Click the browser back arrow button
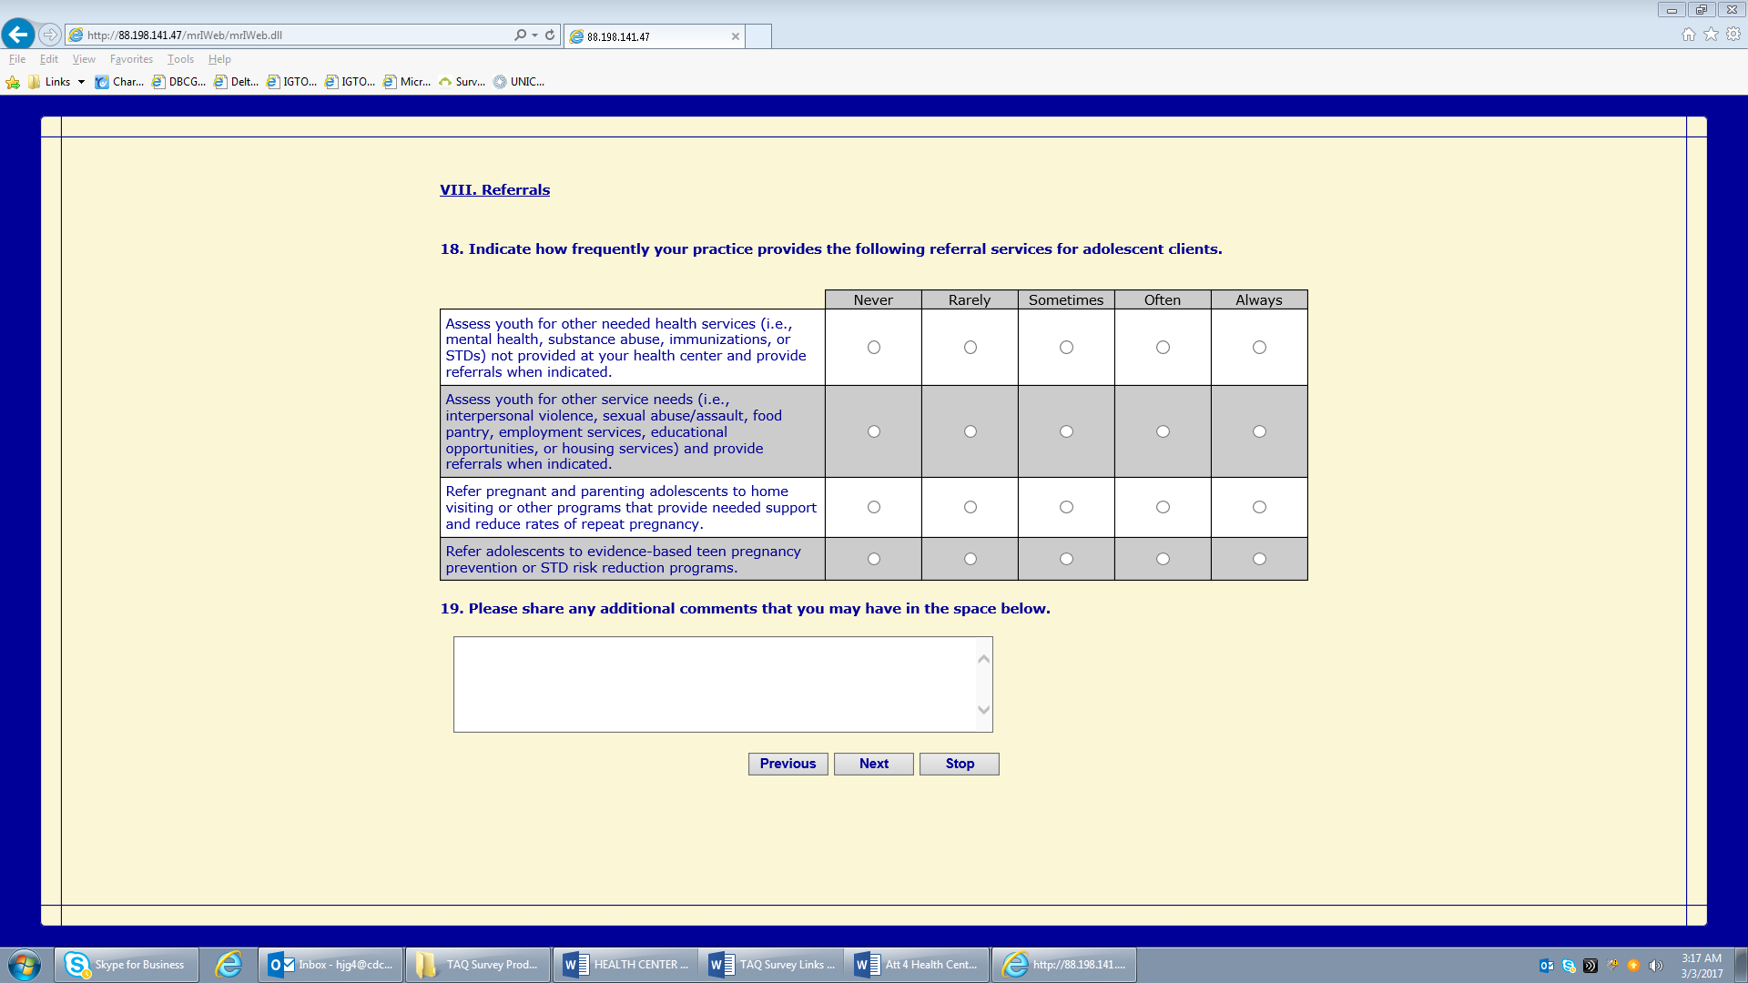This screenshot has width=1748, height=983. (x=18, y=35)
